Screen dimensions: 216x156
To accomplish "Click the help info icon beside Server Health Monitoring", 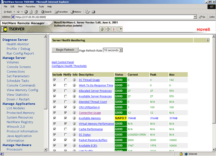I will pyautogui.click(x=208, y=40).
